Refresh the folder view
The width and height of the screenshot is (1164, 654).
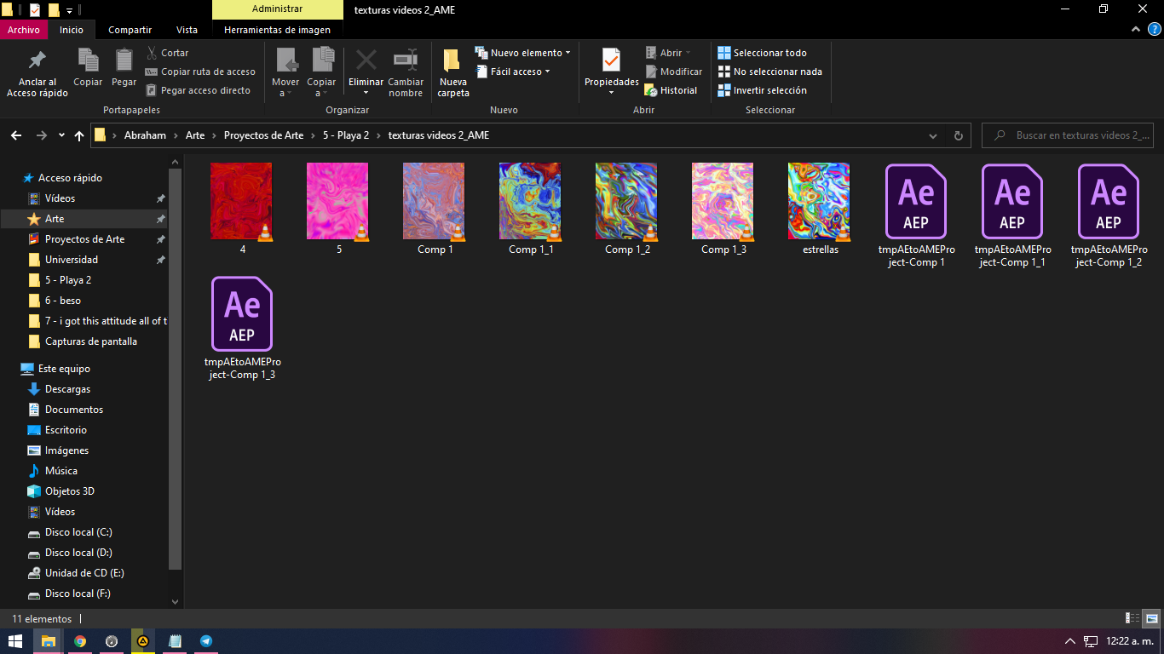[958, 135]
